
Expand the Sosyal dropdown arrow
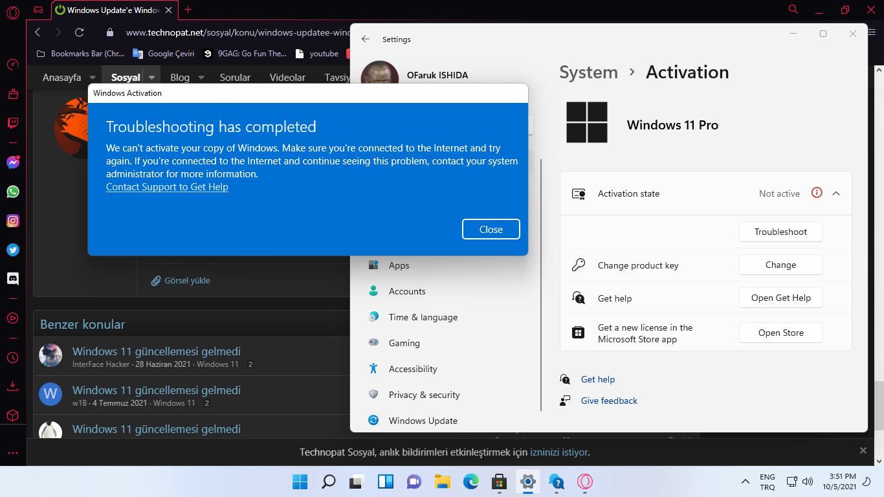click(151, 78)
